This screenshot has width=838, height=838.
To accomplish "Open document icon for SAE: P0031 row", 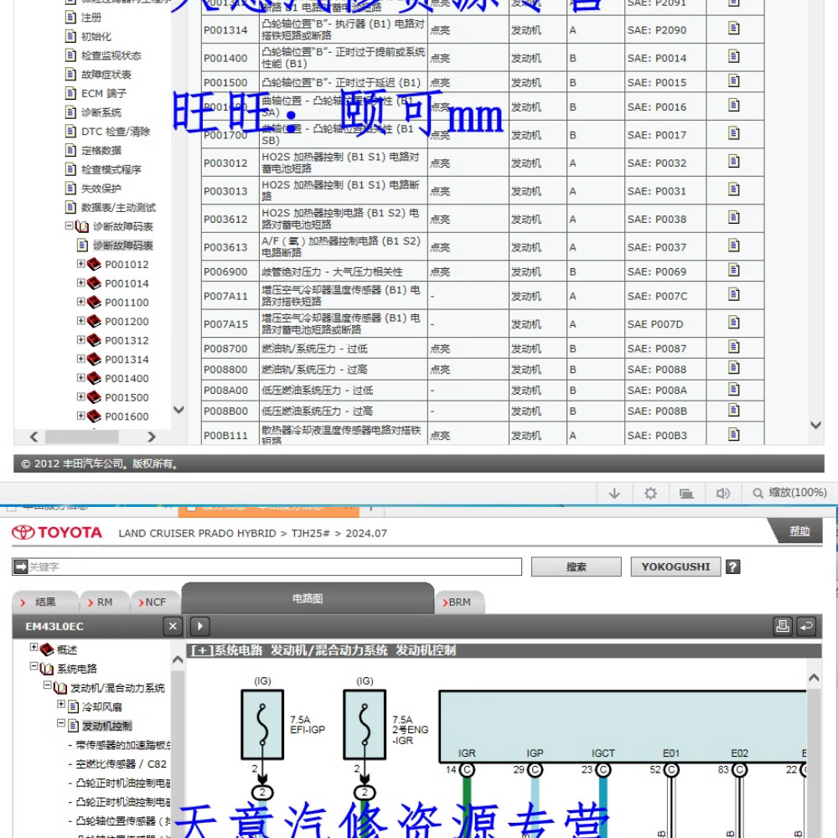I will 734,189.
